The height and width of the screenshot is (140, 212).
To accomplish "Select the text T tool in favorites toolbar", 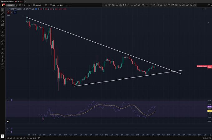I will 169,5.
